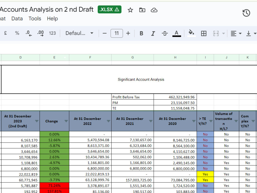Select column J header
Screen dimensions: 257x193
point(226,57)
